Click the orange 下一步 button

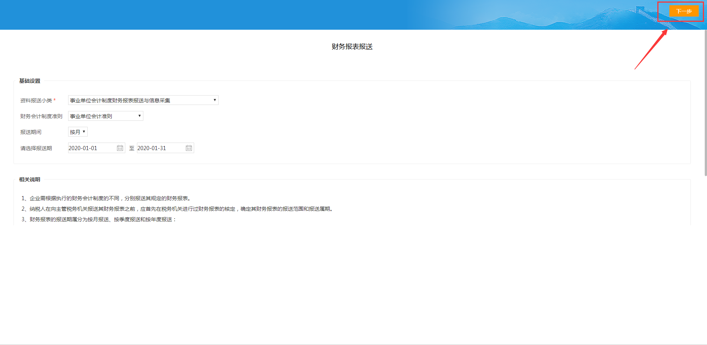pyautogui.click(x=684, y=11)
